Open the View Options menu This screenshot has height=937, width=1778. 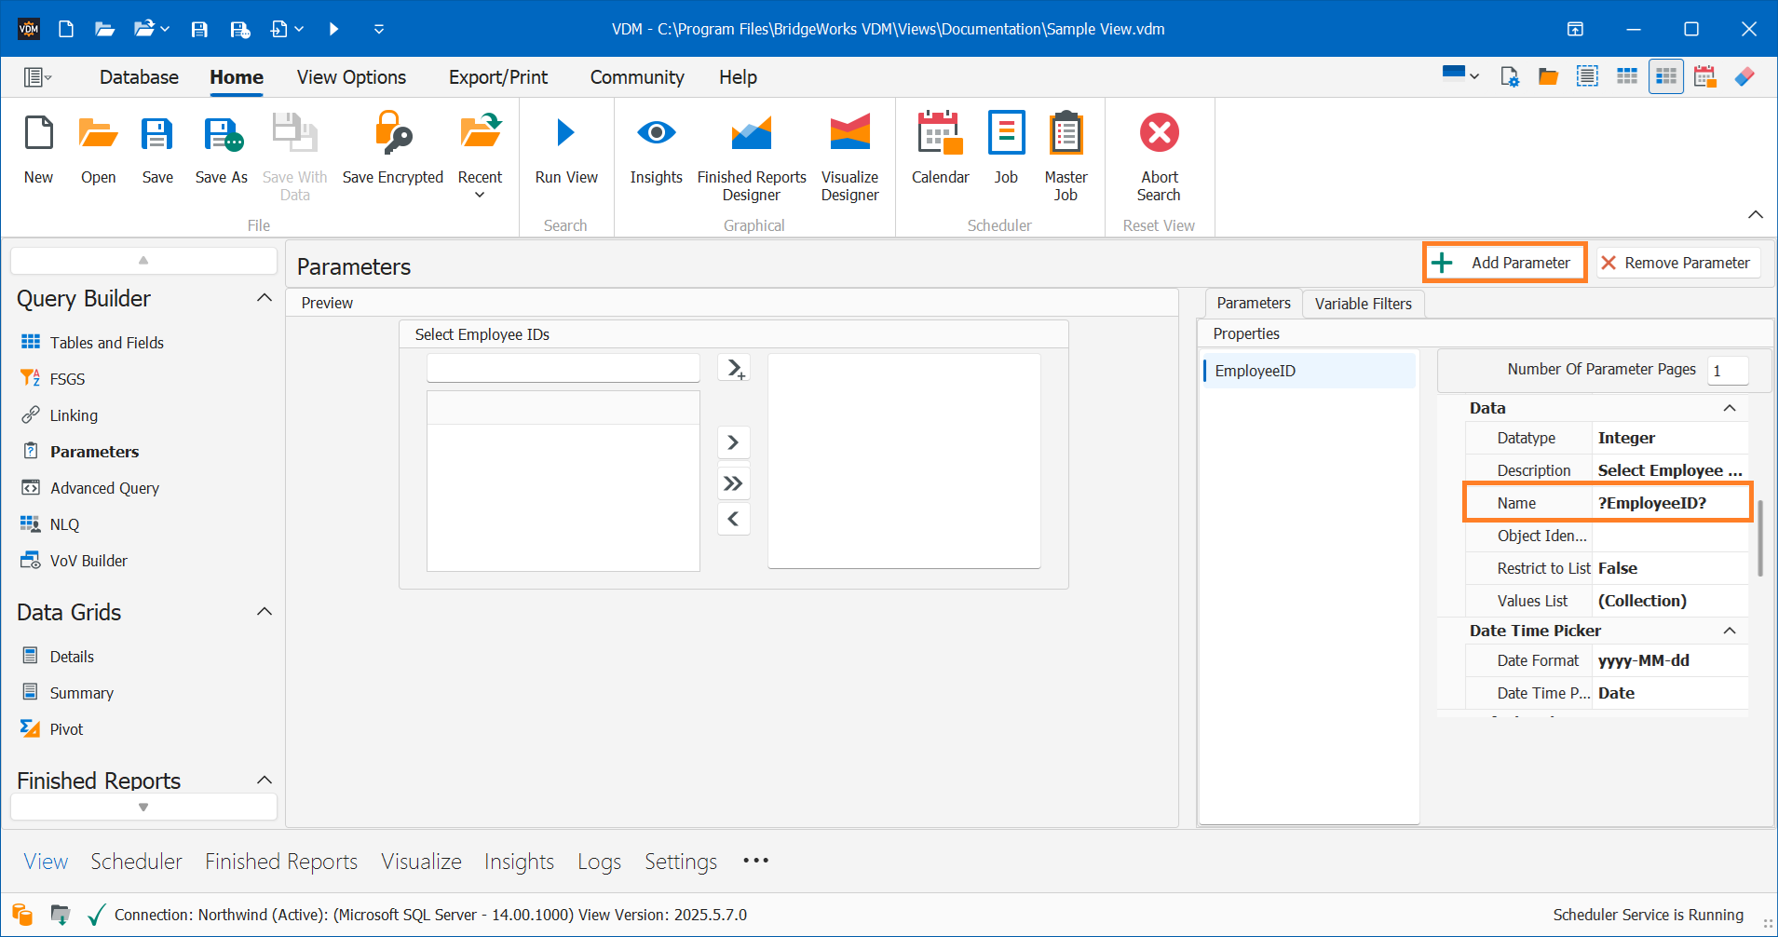351,76
